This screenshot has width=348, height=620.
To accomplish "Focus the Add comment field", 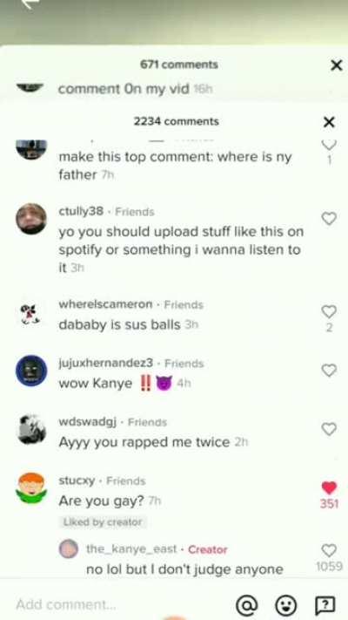I will click(118, 604).
